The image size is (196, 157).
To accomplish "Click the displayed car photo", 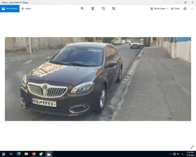I will [x=98, y=79].
